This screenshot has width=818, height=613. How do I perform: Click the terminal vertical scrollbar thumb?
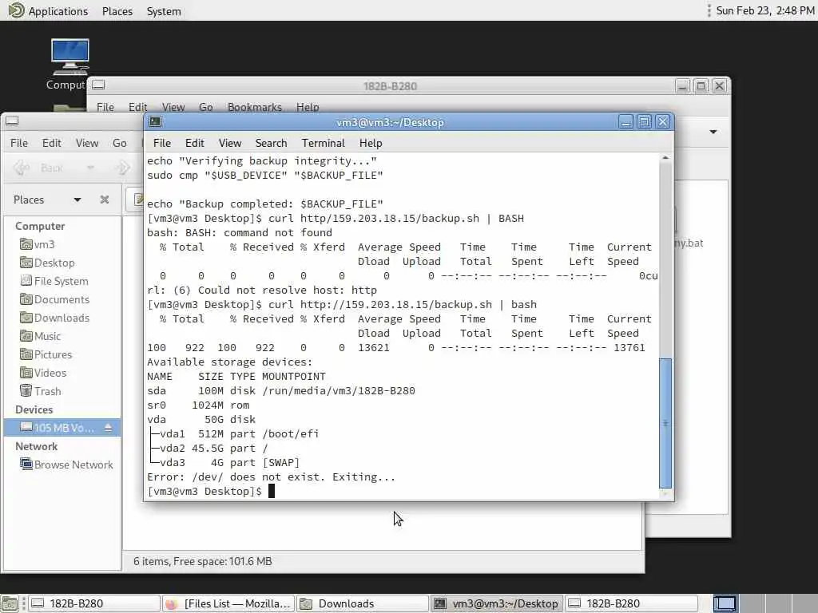665,423
